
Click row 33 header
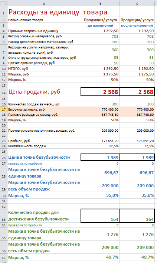(x=4, y=216)
